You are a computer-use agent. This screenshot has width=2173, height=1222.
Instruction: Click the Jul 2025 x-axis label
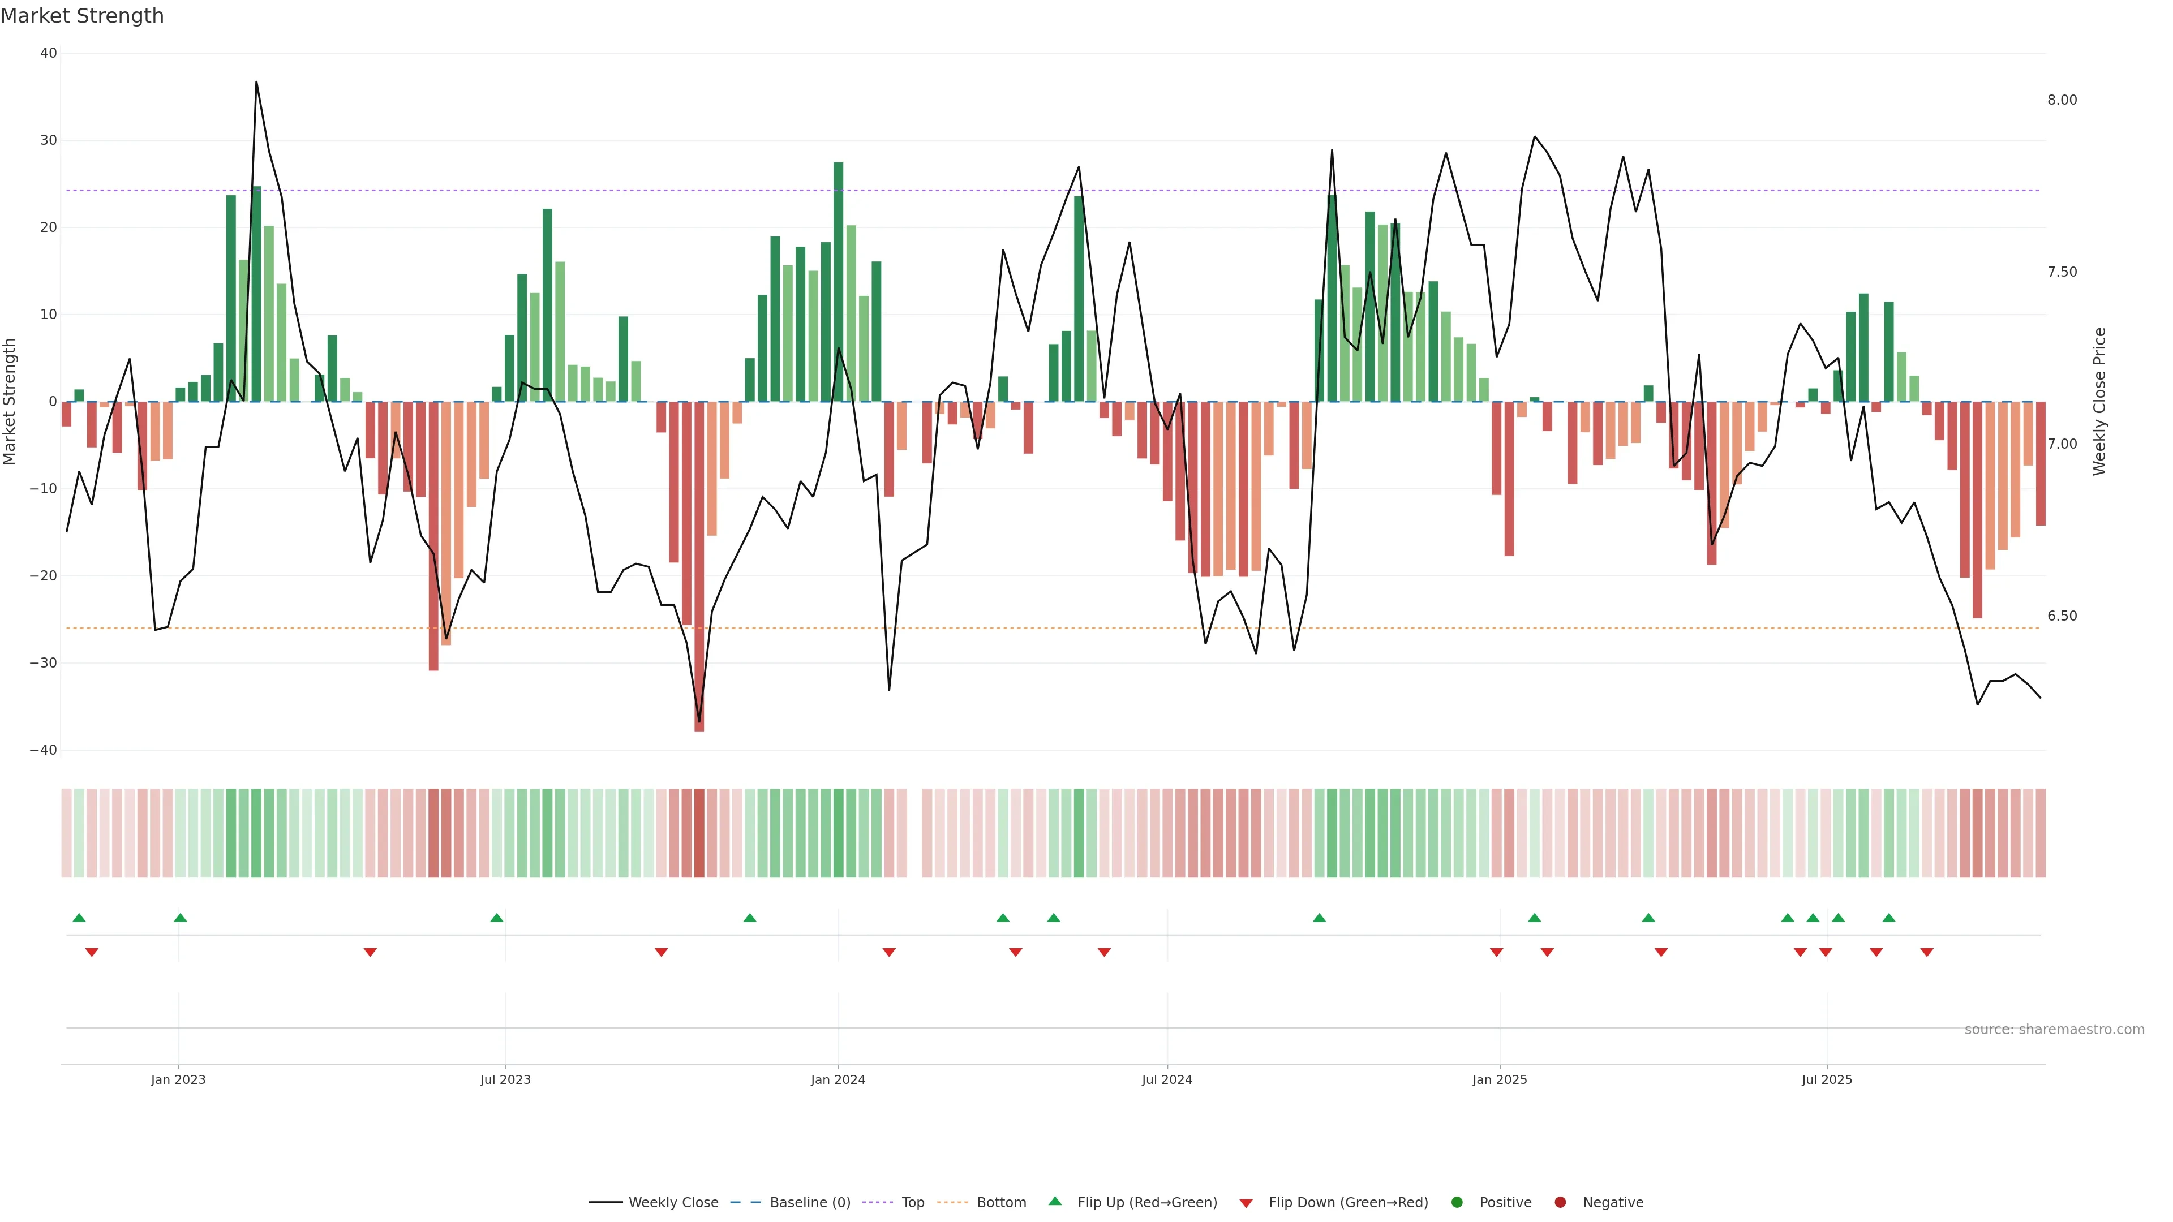click(x=1826, y=1079)
